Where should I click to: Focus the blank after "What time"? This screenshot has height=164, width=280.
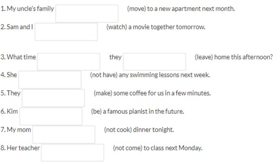click(x=69, y=61)
